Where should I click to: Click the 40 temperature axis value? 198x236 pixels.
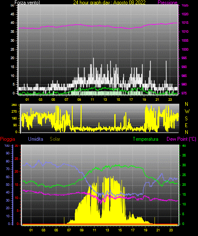pos(184,145)
